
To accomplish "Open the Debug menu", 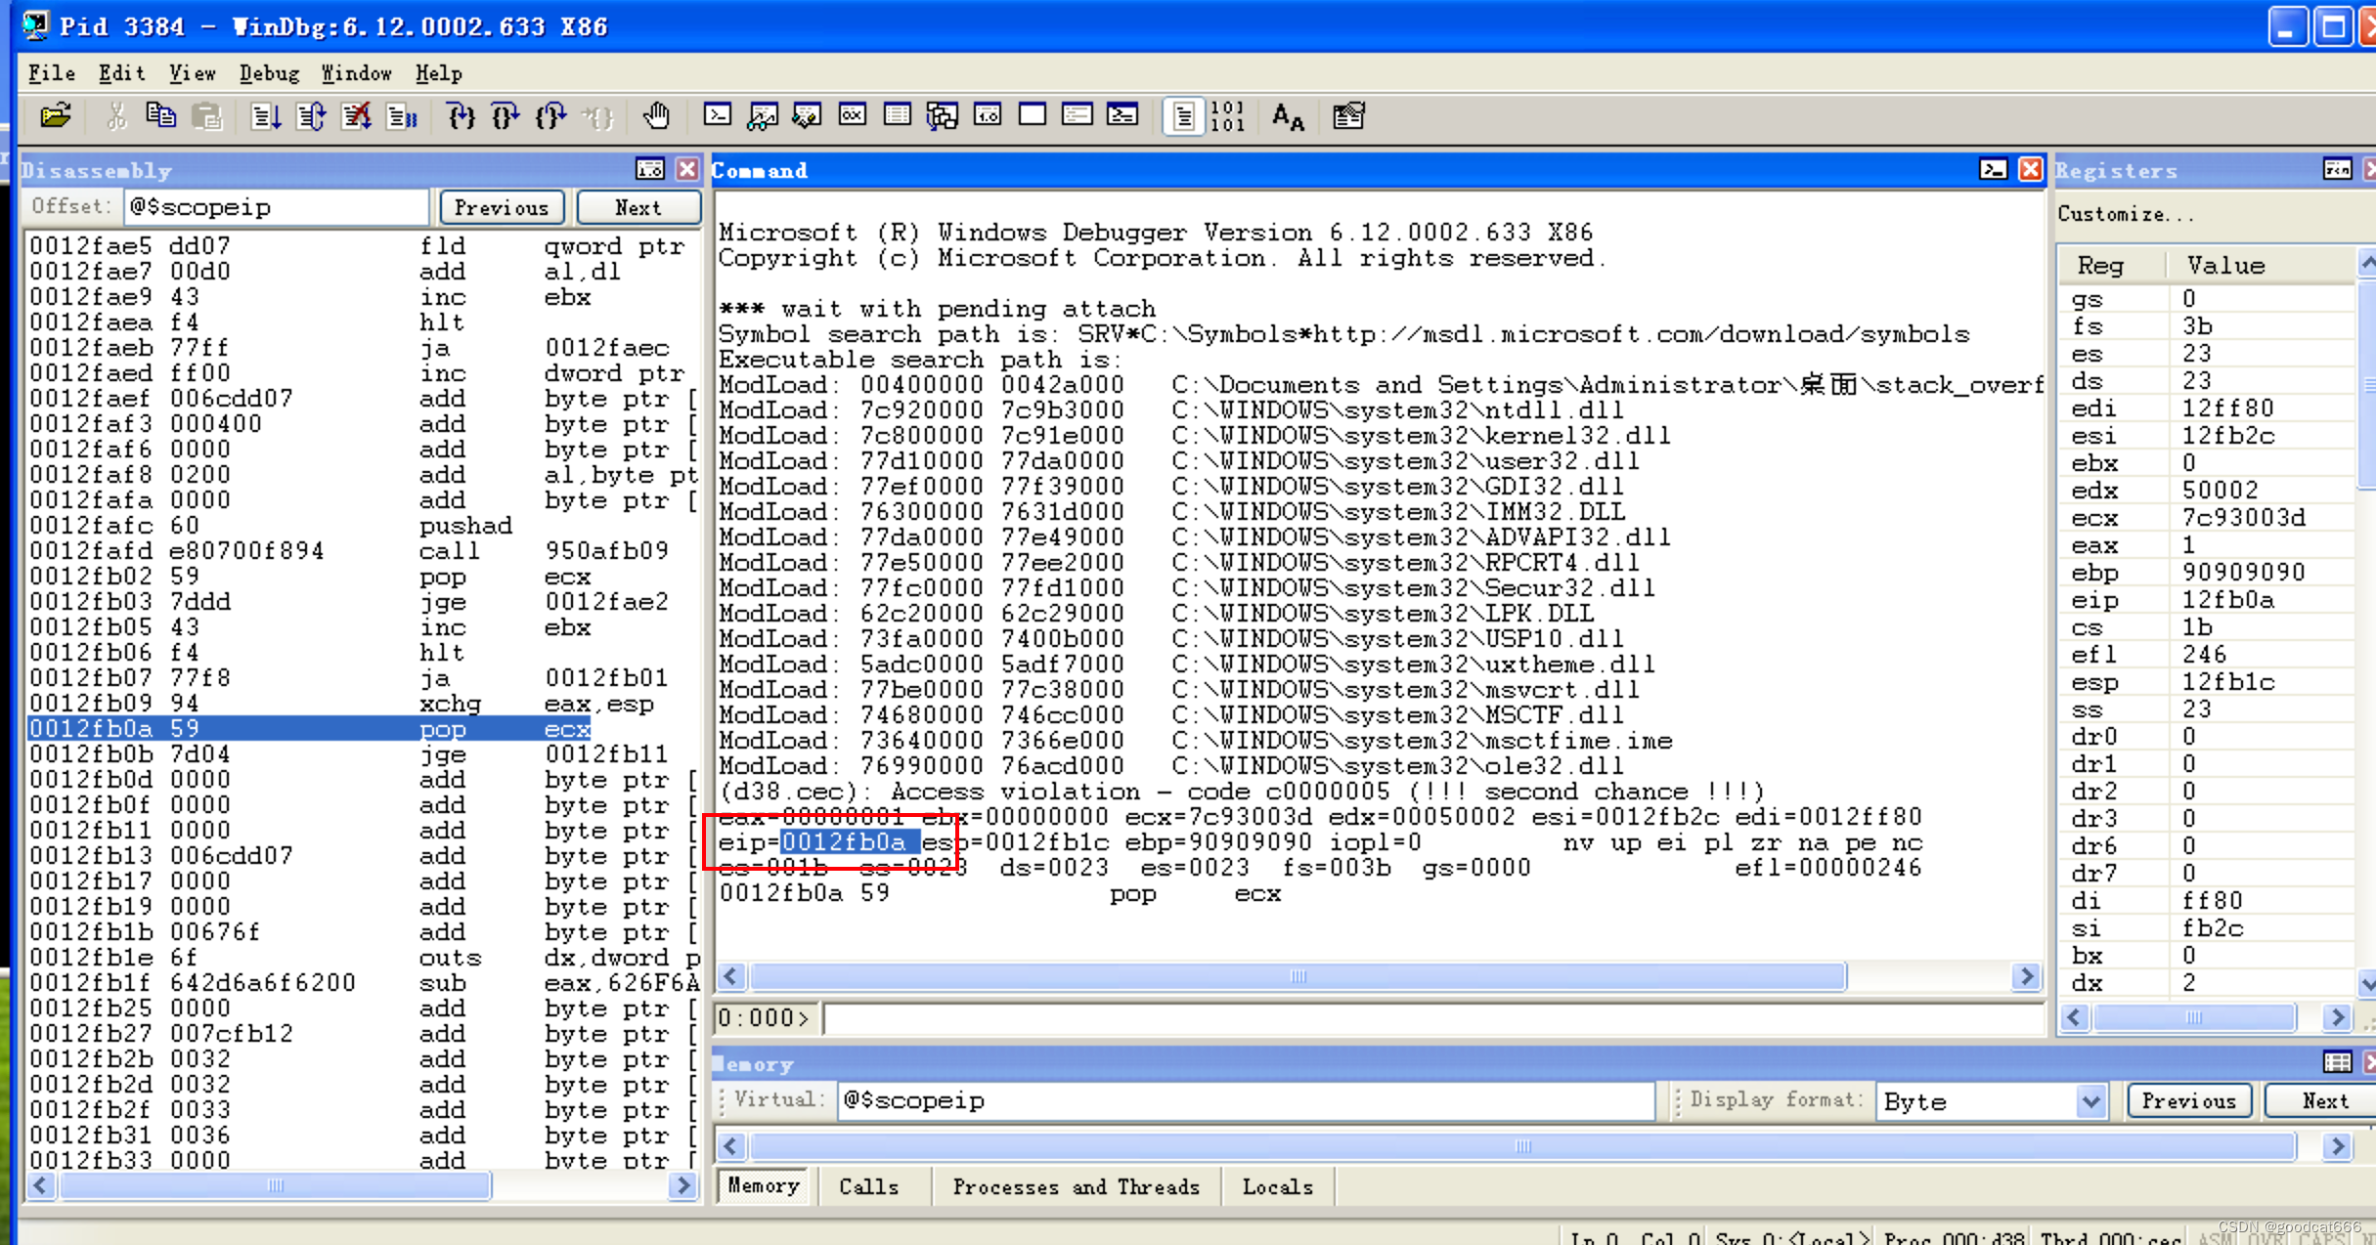I will [x=269, y=73].
